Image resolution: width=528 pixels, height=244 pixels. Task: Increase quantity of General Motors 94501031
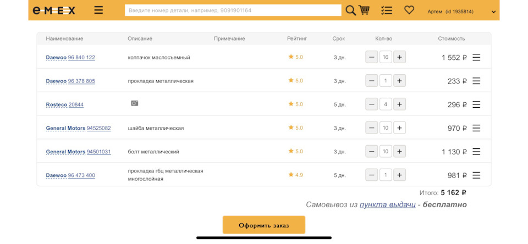click(399, 152)
